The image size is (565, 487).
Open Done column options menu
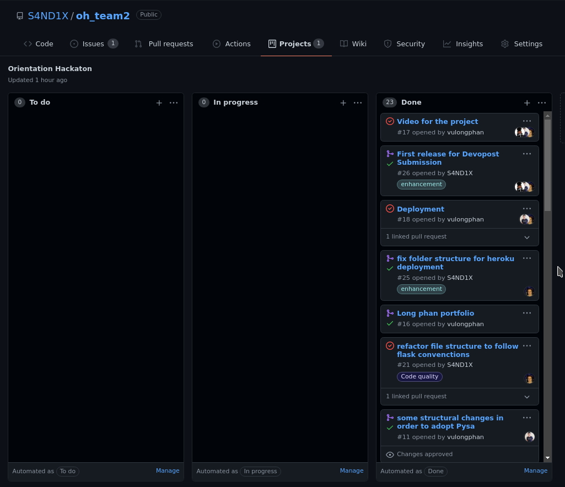pos(542,103)
